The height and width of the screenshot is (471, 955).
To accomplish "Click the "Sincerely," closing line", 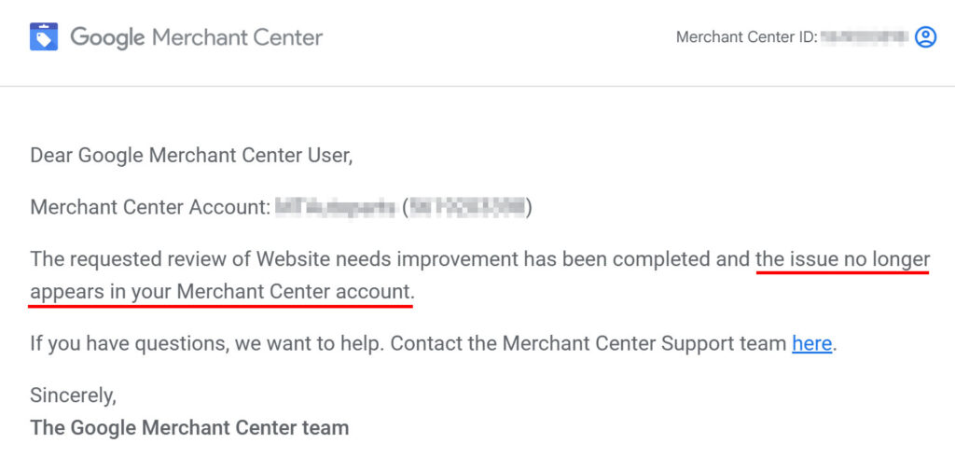I will [x=73, y=395].
